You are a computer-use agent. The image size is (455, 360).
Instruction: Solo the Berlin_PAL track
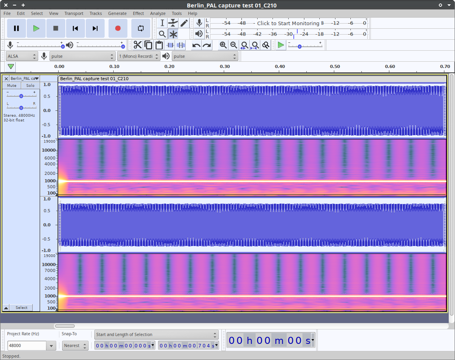(30, 85)
